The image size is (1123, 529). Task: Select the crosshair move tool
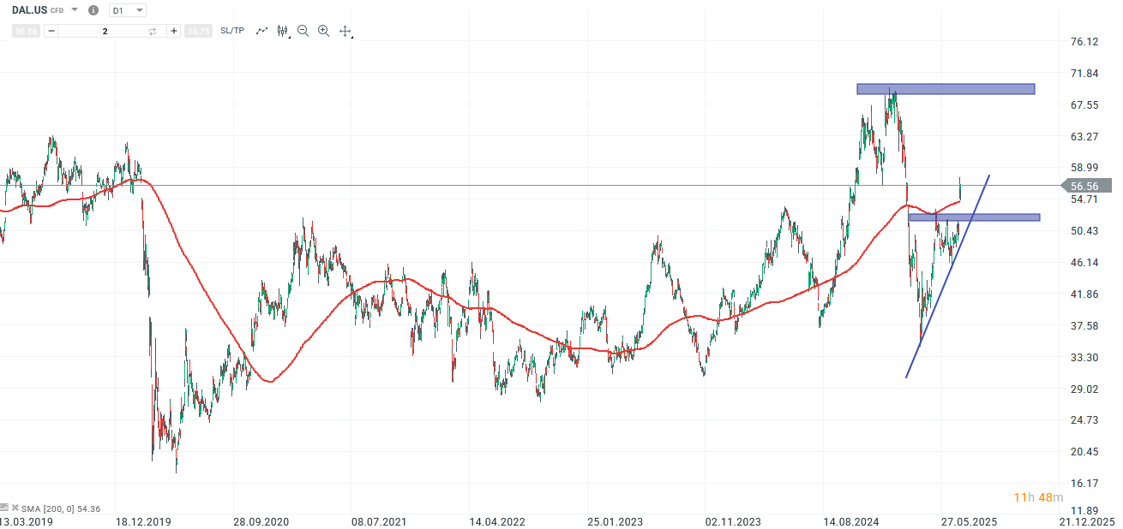pos(345,31)
